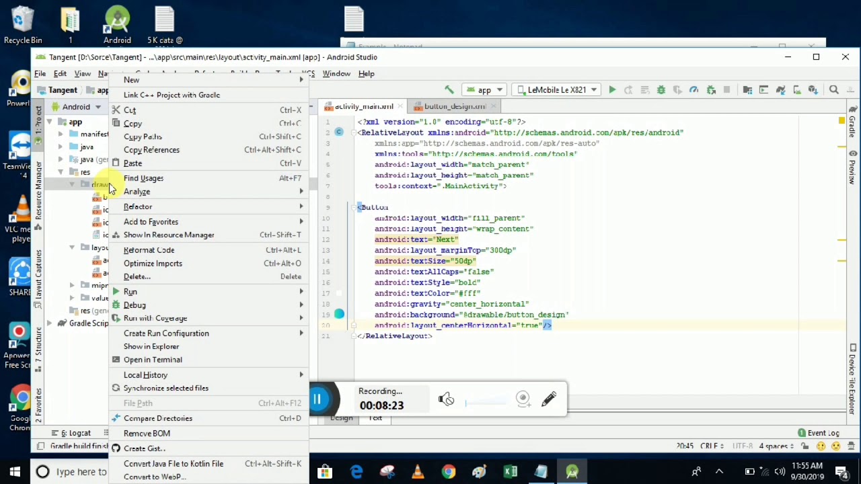Choose Open in Terminal entry
861x484 pixels.
point(209,360)
